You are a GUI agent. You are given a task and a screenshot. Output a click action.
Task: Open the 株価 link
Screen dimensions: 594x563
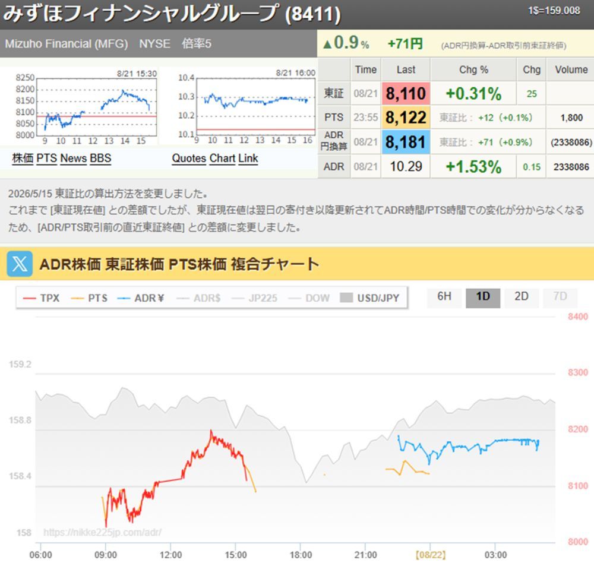point(23,159)
